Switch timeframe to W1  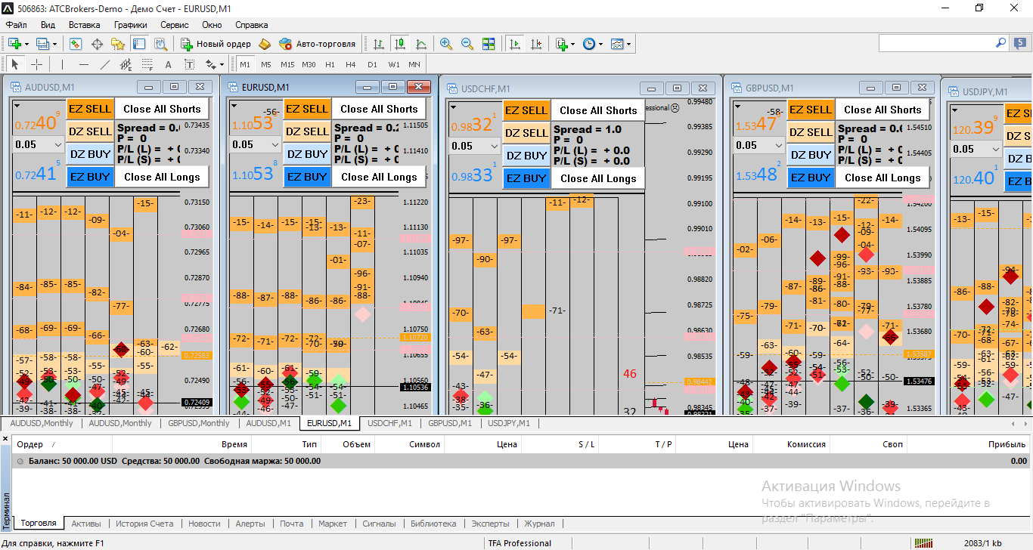(x=394, y=65)
